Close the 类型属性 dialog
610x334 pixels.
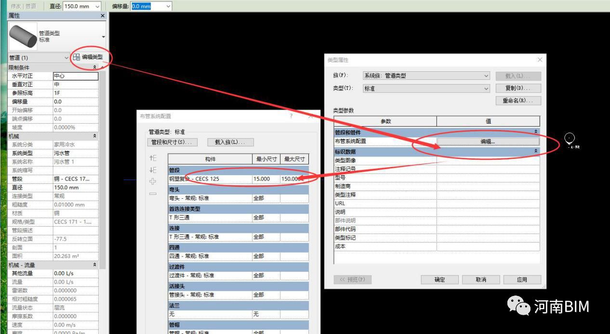[540, 60]
